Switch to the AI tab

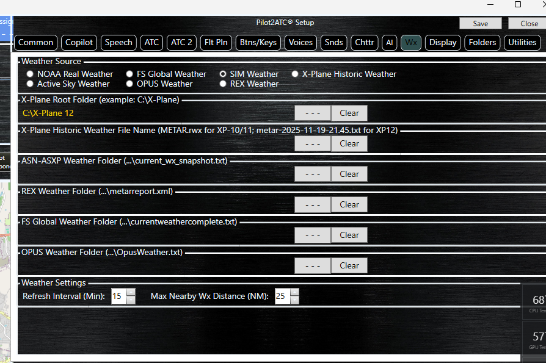(389, 43)
